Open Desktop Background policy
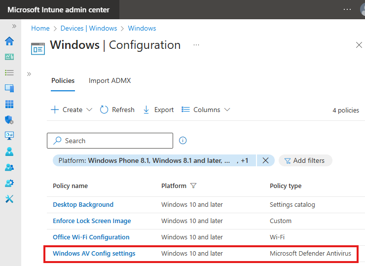This screenshot has width=365, height=266. point(83,204)
